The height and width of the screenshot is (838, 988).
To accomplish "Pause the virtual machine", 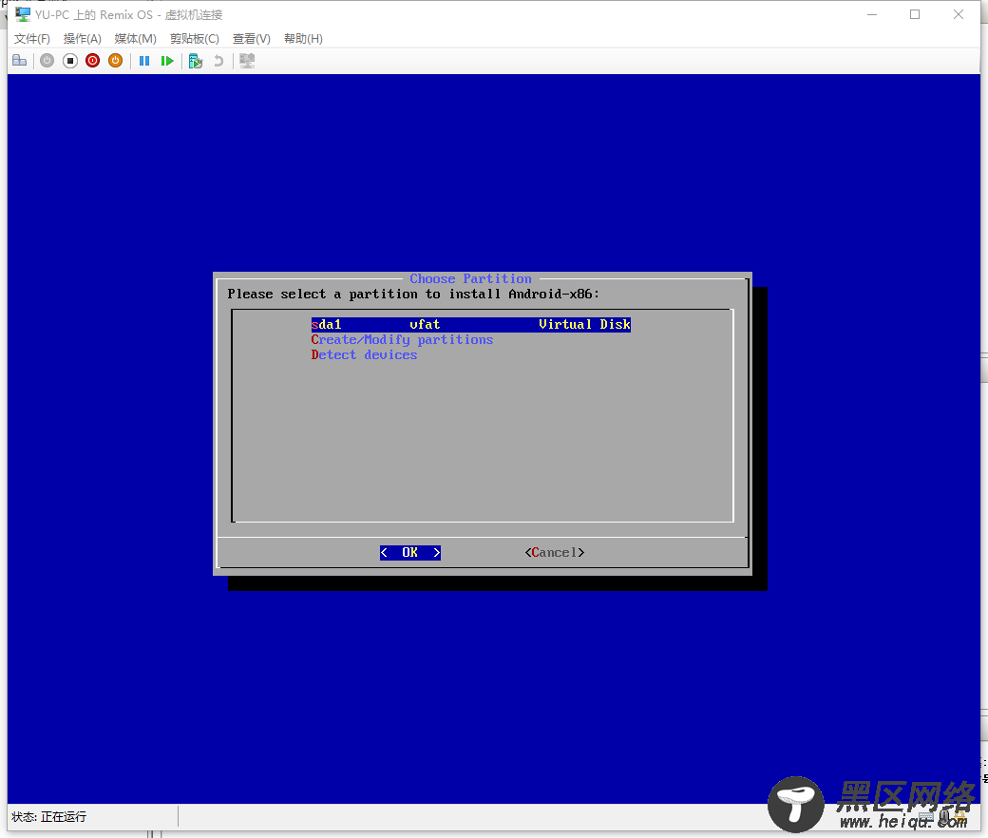I will 144,61.
